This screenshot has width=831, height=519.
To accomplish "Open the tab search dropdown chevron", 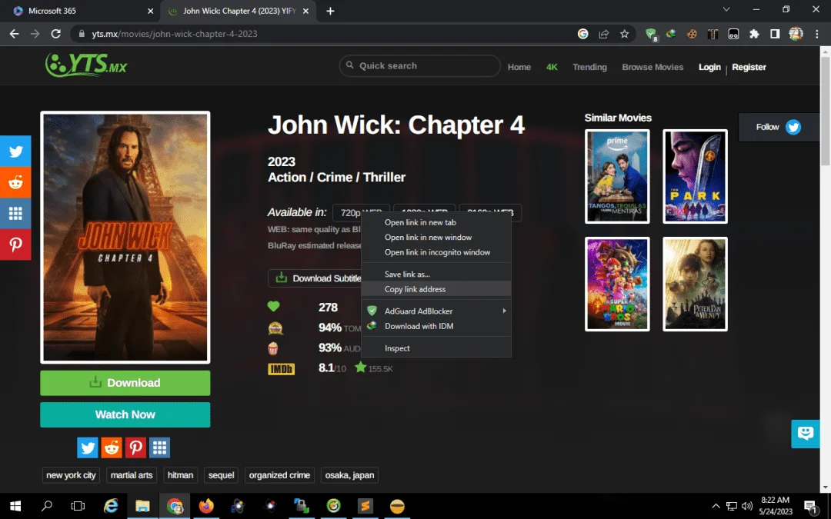I will tap(726, 9).
